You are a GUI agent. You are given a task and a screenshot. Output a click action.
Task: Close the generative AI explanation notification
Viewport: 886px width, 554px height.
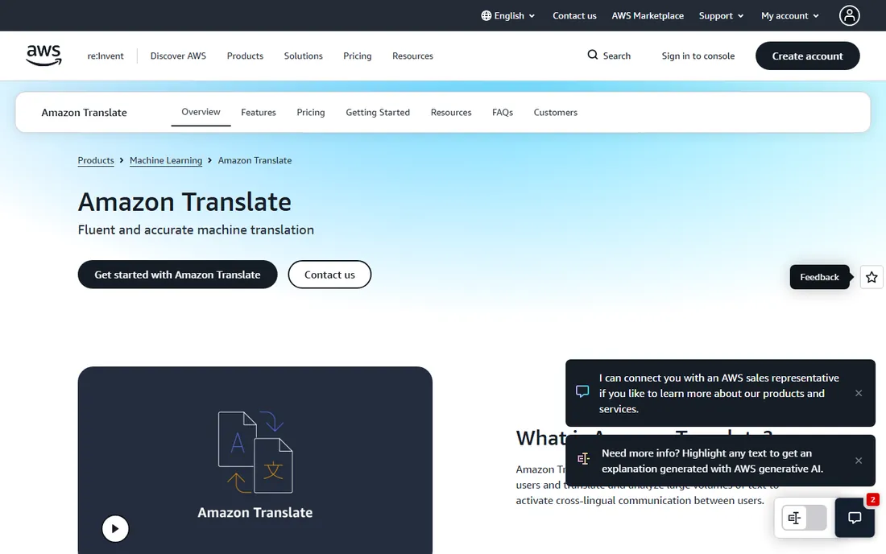859,461
